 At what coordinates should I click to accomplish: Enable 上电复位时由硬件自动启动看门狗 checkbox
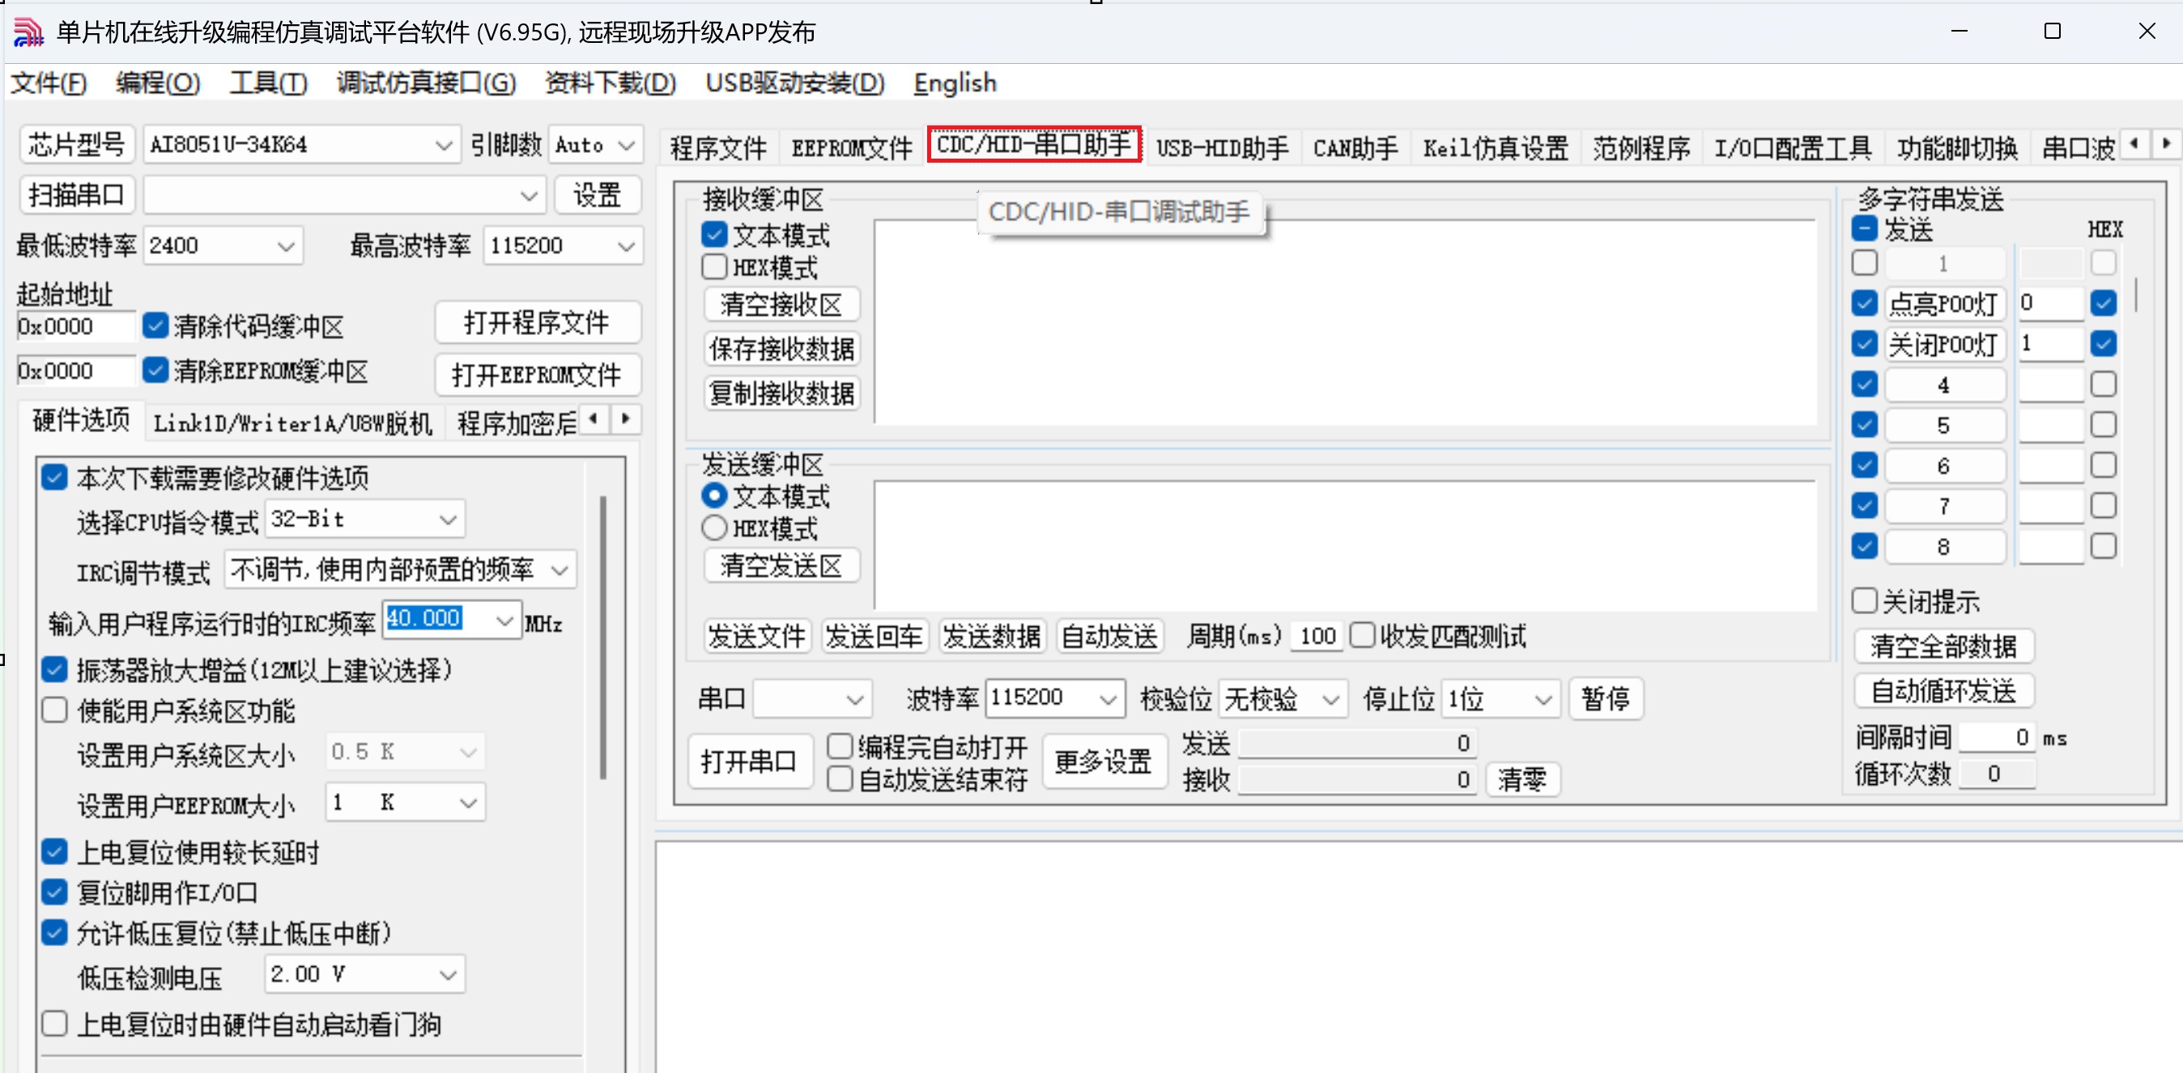tap(54, 1023)
